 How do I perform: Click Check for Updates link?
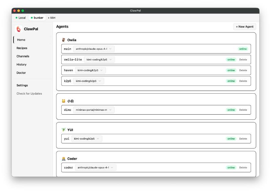tap(29, 94)
